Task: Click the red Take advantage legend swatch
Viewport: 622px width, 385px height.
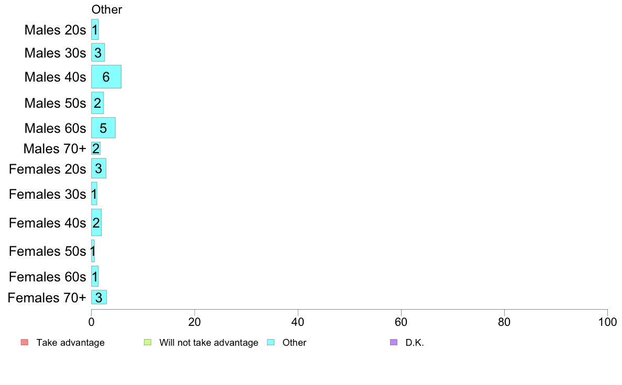Action: (x=25, y=342)
